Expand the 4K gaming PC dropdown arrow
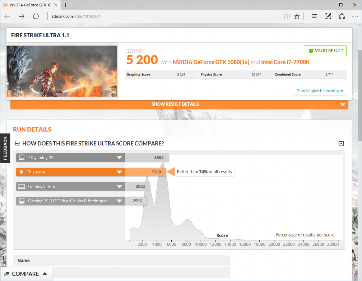The width and height of the screenshot is (362, 281). click(119, 158)
